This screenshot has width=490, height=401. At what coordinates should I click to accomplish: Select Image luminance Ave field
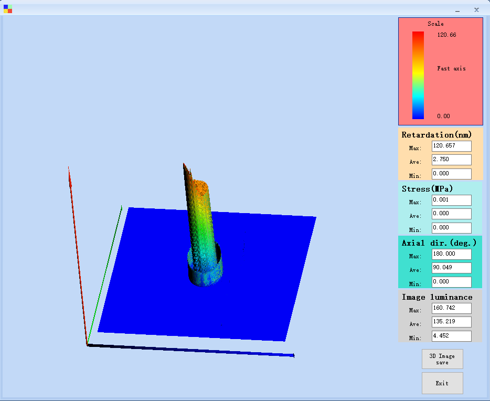[451, 322]
